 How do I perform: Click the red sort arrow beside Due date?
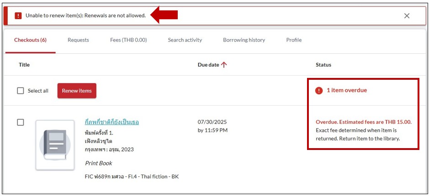coord(224,65)
